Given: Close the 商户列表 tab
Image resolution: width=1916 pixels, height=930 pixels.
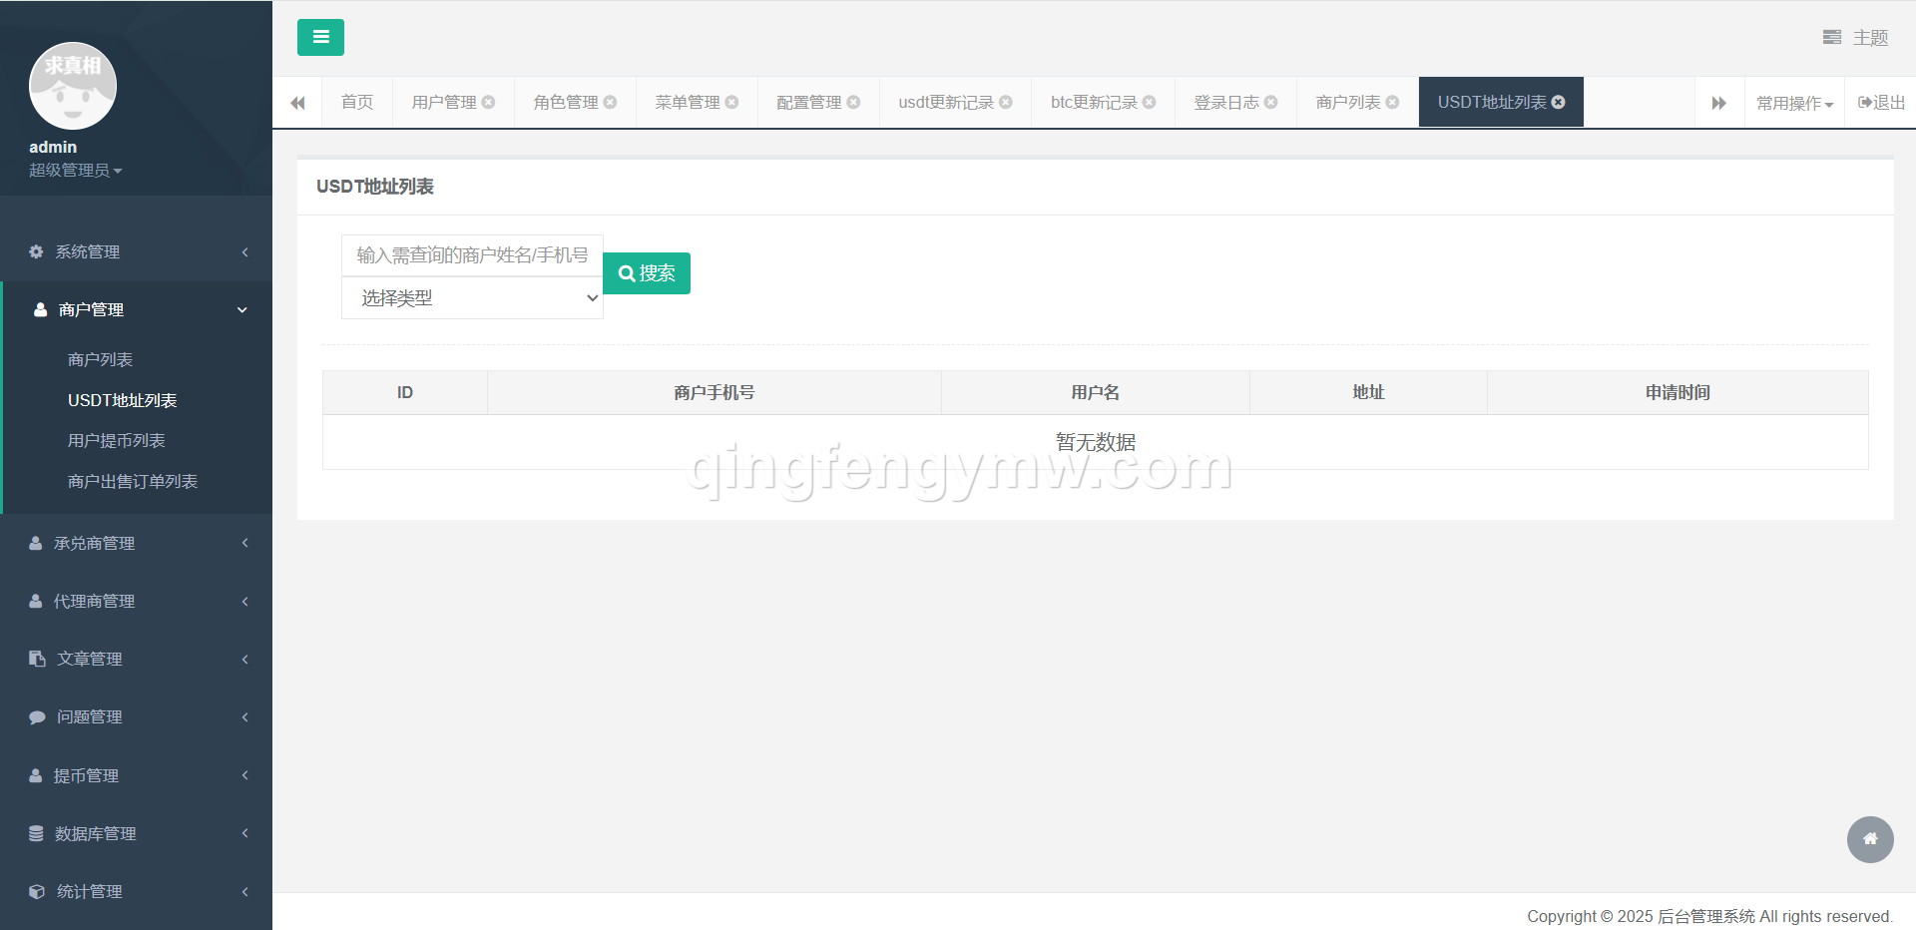Looking at the screenshot, I should click(x=1392, y=102).
